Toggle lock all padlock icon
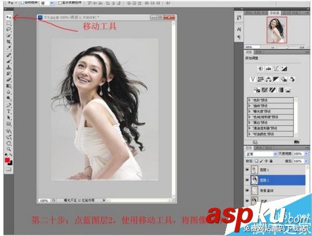 coord(271,161)
